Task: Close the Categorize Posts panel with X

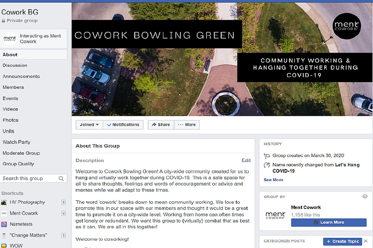Action: pyautogui.click(x=366, y=241)
